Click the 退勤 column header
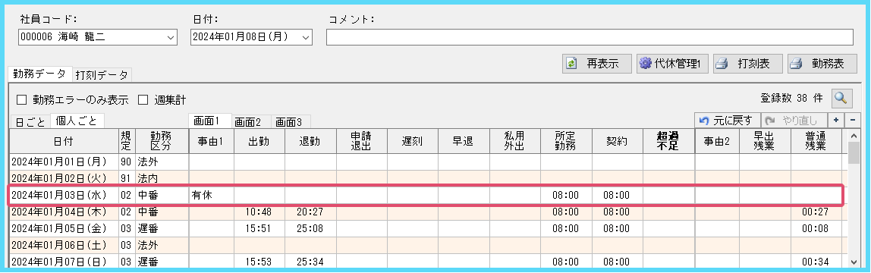Viewport: 871px width, 273px height. (310, 142)
